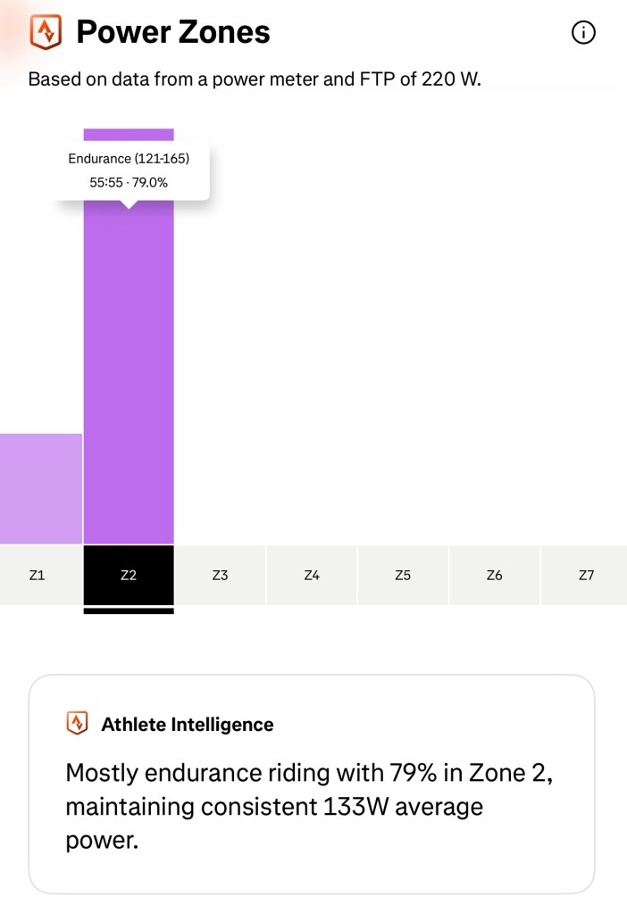The height and width of the screenshot is (913, 627).
Task: Tap the info icon beside Power Zones
Action: click(x=583, y=33)
